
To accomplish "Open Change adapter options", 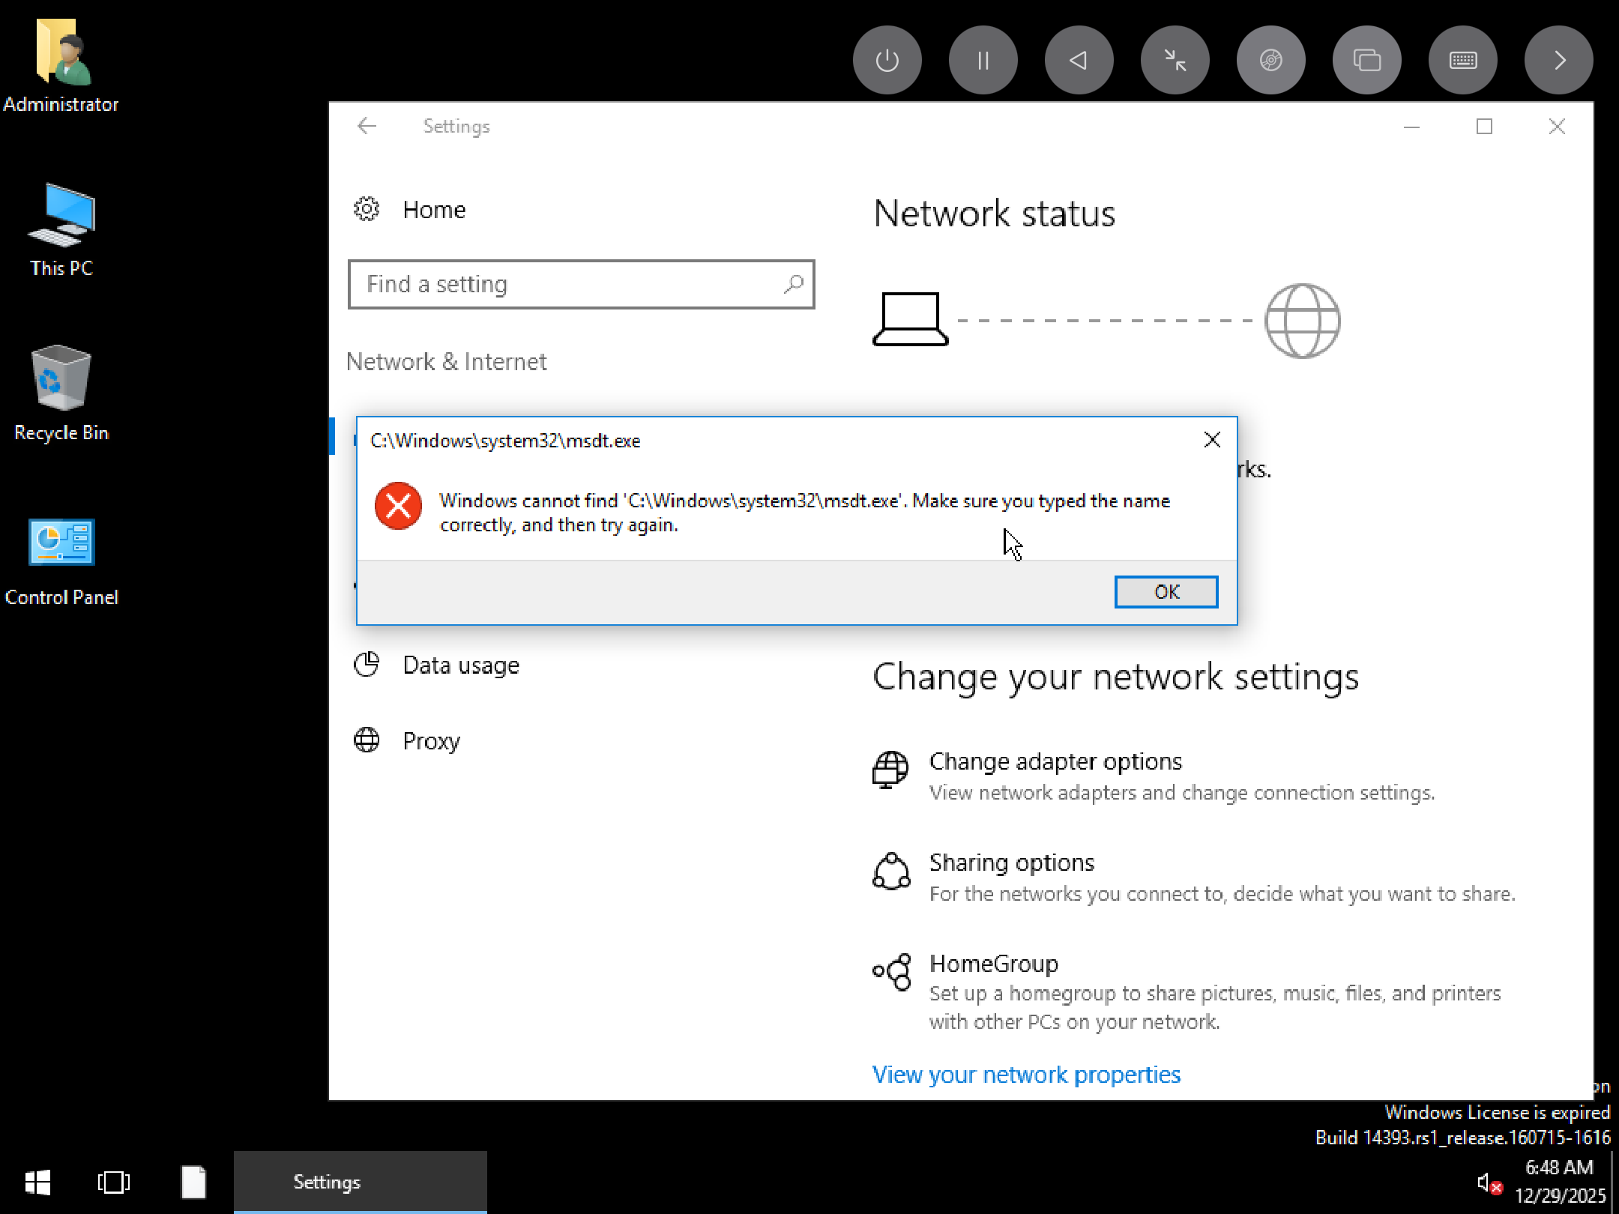I will click(x=1055, y=761).
